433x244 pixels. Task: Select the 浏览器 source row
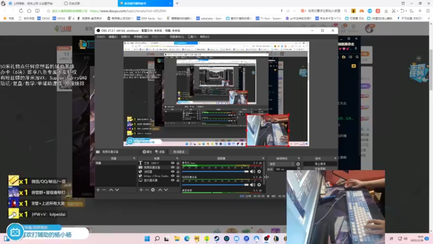pos(159,171)
